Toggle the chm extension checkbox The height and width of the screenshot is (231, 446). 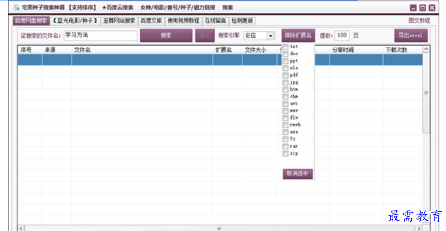[x=285, y=96]
